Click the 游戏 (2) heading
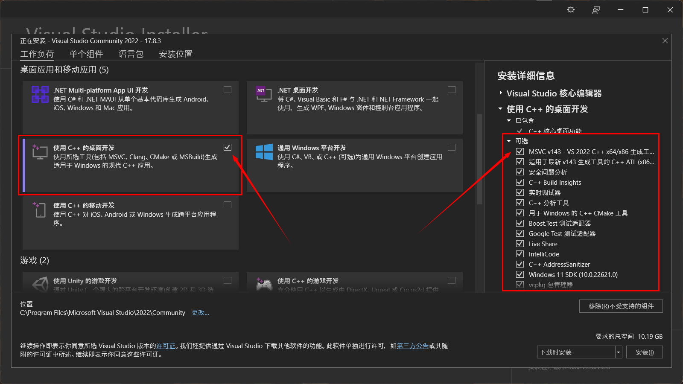The width and height of the screenshot is (683, 384). point(35,260)
